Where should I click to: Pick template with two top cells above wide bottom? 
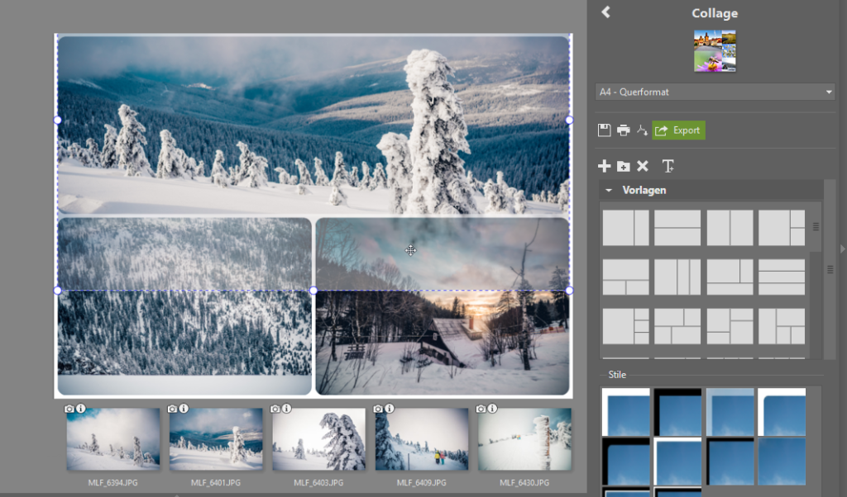[730, 277]
